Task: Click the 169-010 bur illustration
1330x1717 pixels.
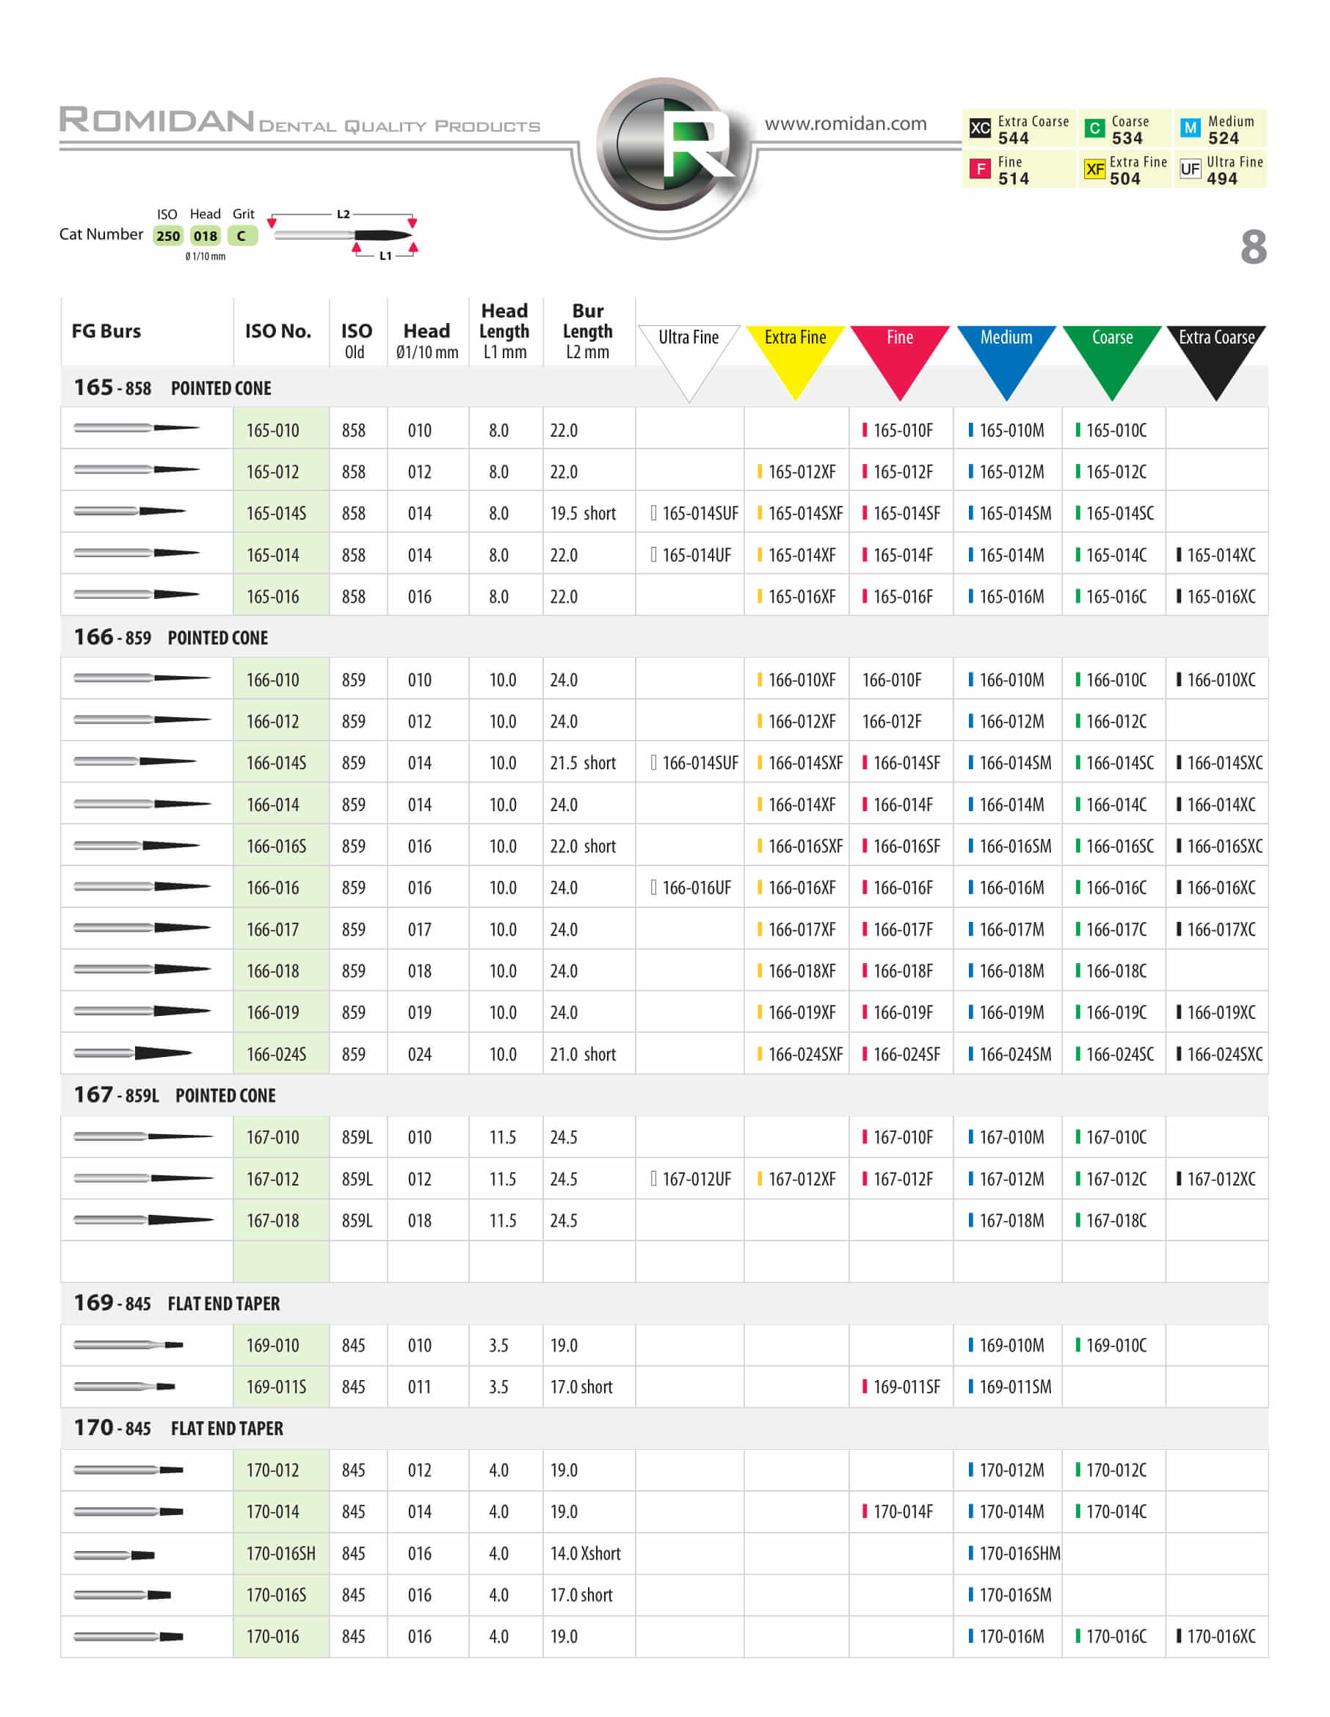Action: [x=128, y=1344]
